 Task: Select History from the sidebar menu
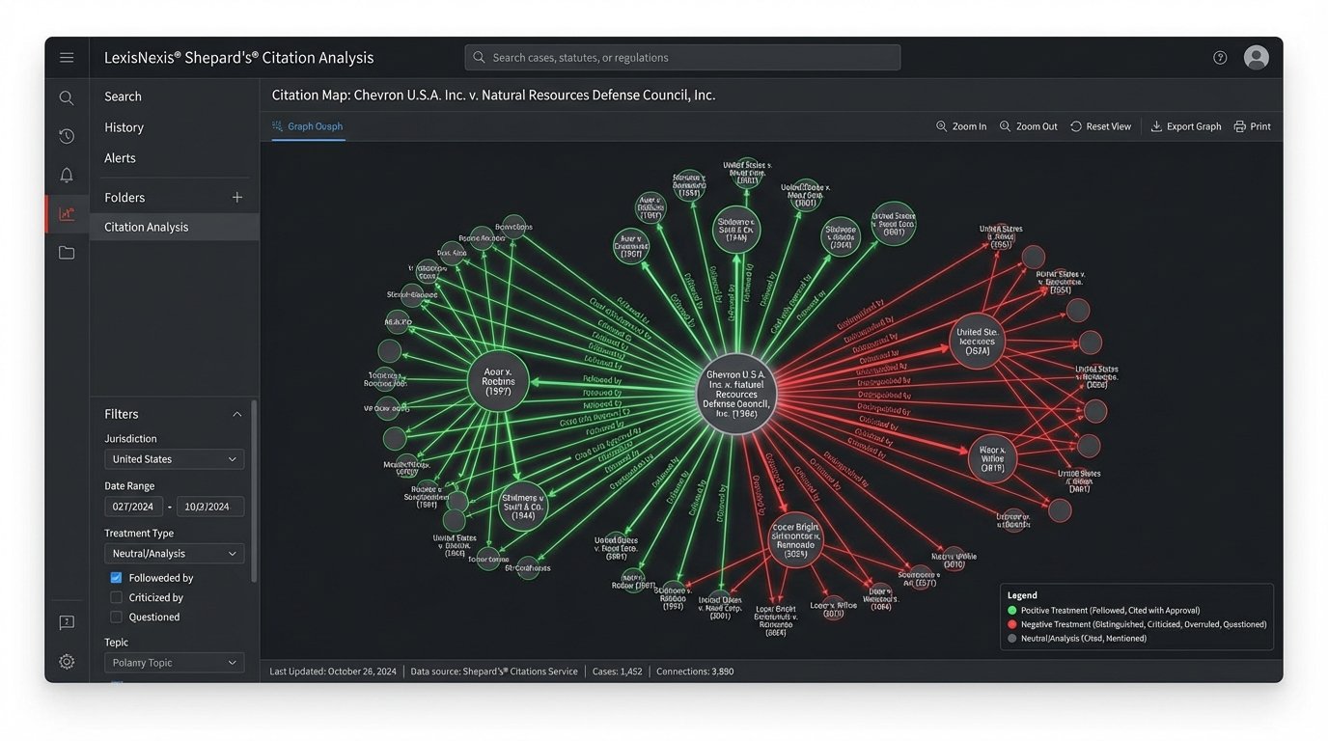(124, 126)
